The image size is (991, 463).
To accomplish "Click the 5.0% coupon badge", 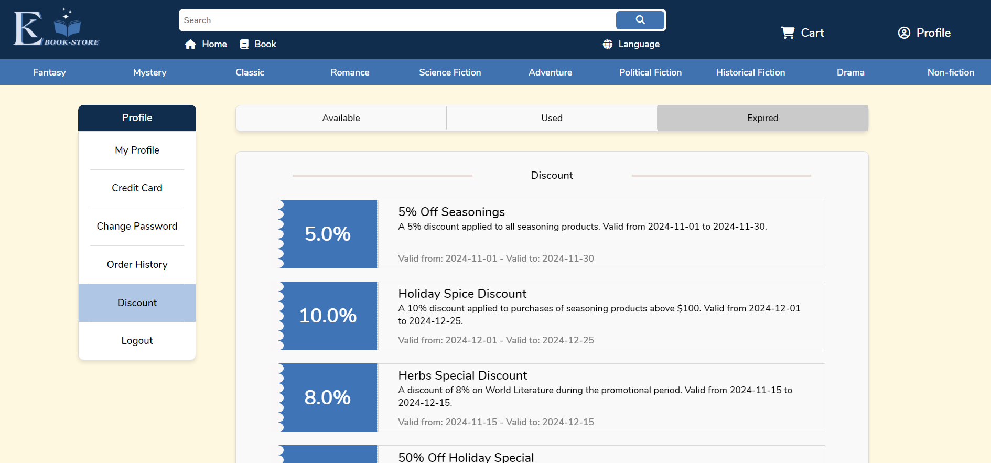I will (328, 234).
